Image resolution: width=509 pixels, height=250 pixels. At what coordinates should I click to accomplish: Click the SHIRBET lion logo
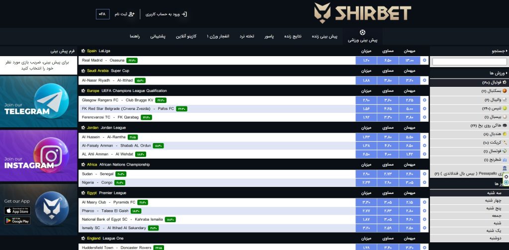coord(362,13)
